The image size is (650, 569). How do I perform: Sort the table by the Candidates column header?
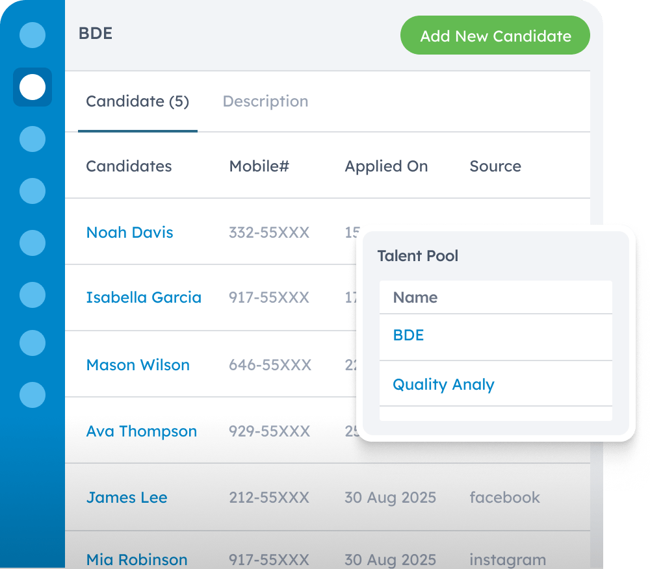[129, 166]
